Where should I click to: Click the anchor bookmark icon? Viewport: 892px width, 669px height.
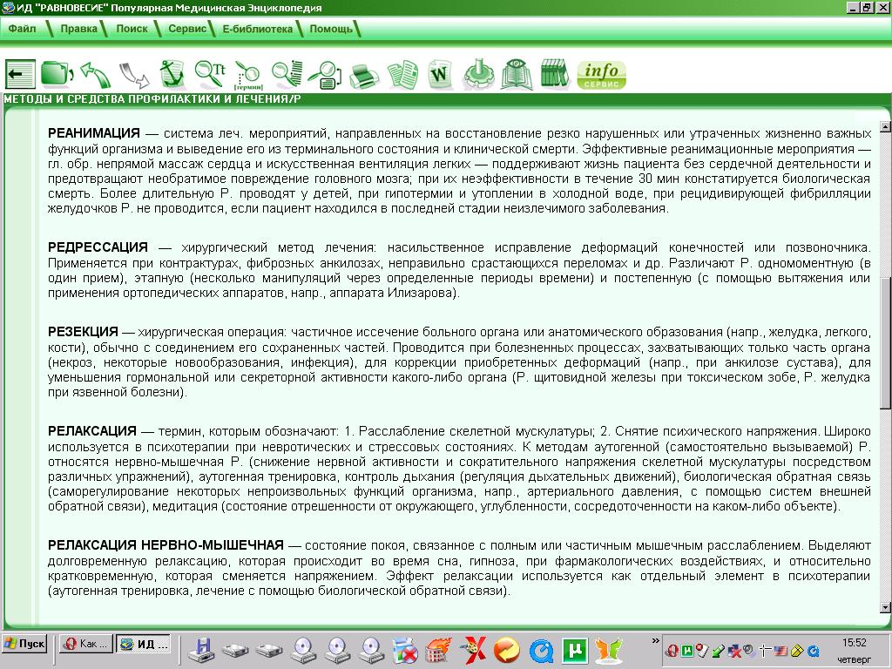pyautogui.click(x=174, y=74)
